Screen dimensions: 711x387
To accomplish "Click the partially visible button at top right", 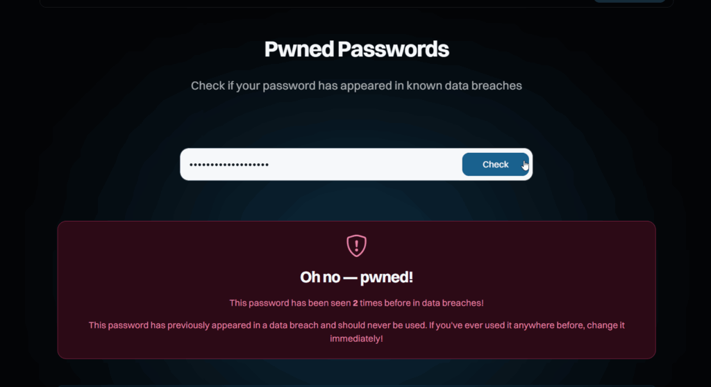I will (629, 1).
